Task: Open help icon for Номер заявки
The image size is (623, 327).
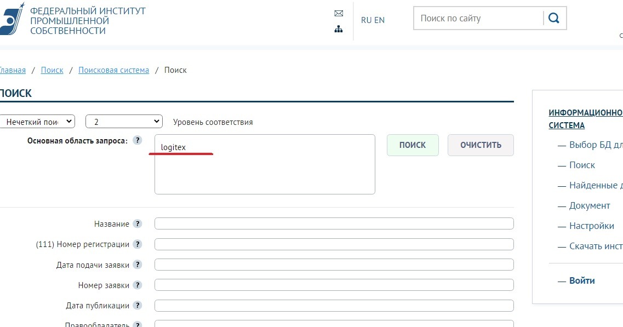Action: [x=137, y=285]
